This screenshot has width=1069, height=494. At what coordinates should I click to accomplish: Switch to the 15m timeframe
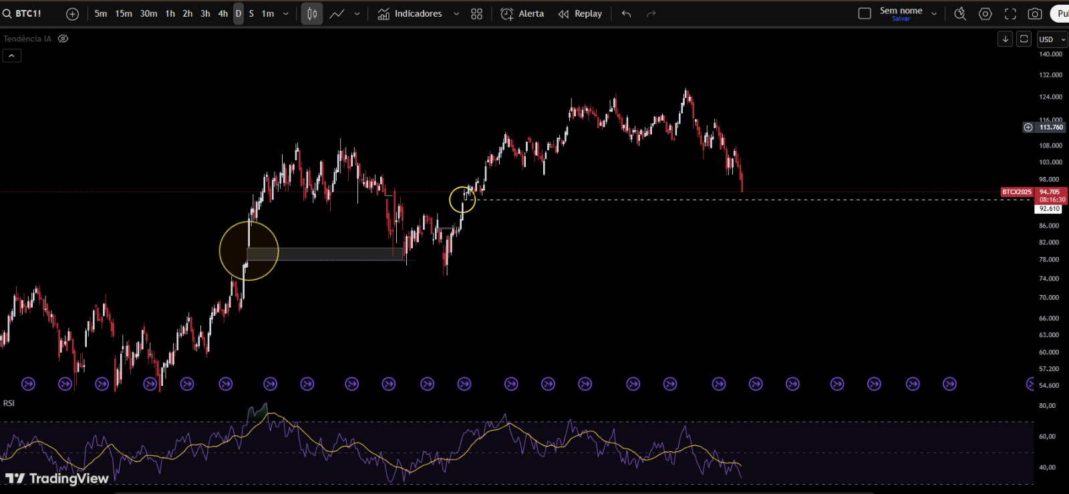coord(124,14)
